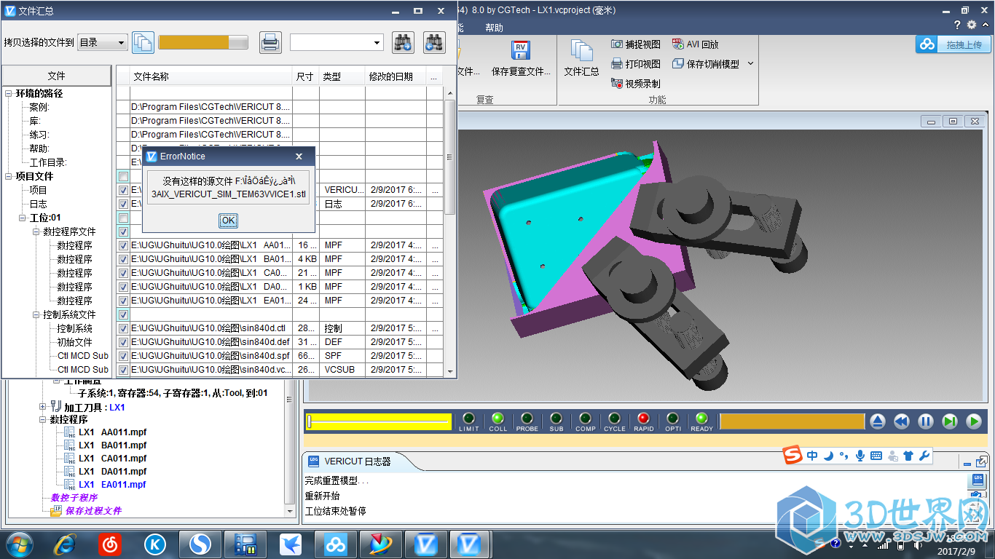Play the simulation to end

(973, 421)
